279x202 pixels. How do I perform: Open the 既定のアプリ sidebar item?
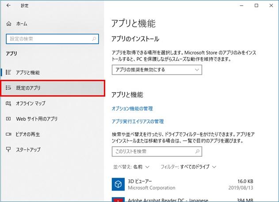(x=53, y=88)
